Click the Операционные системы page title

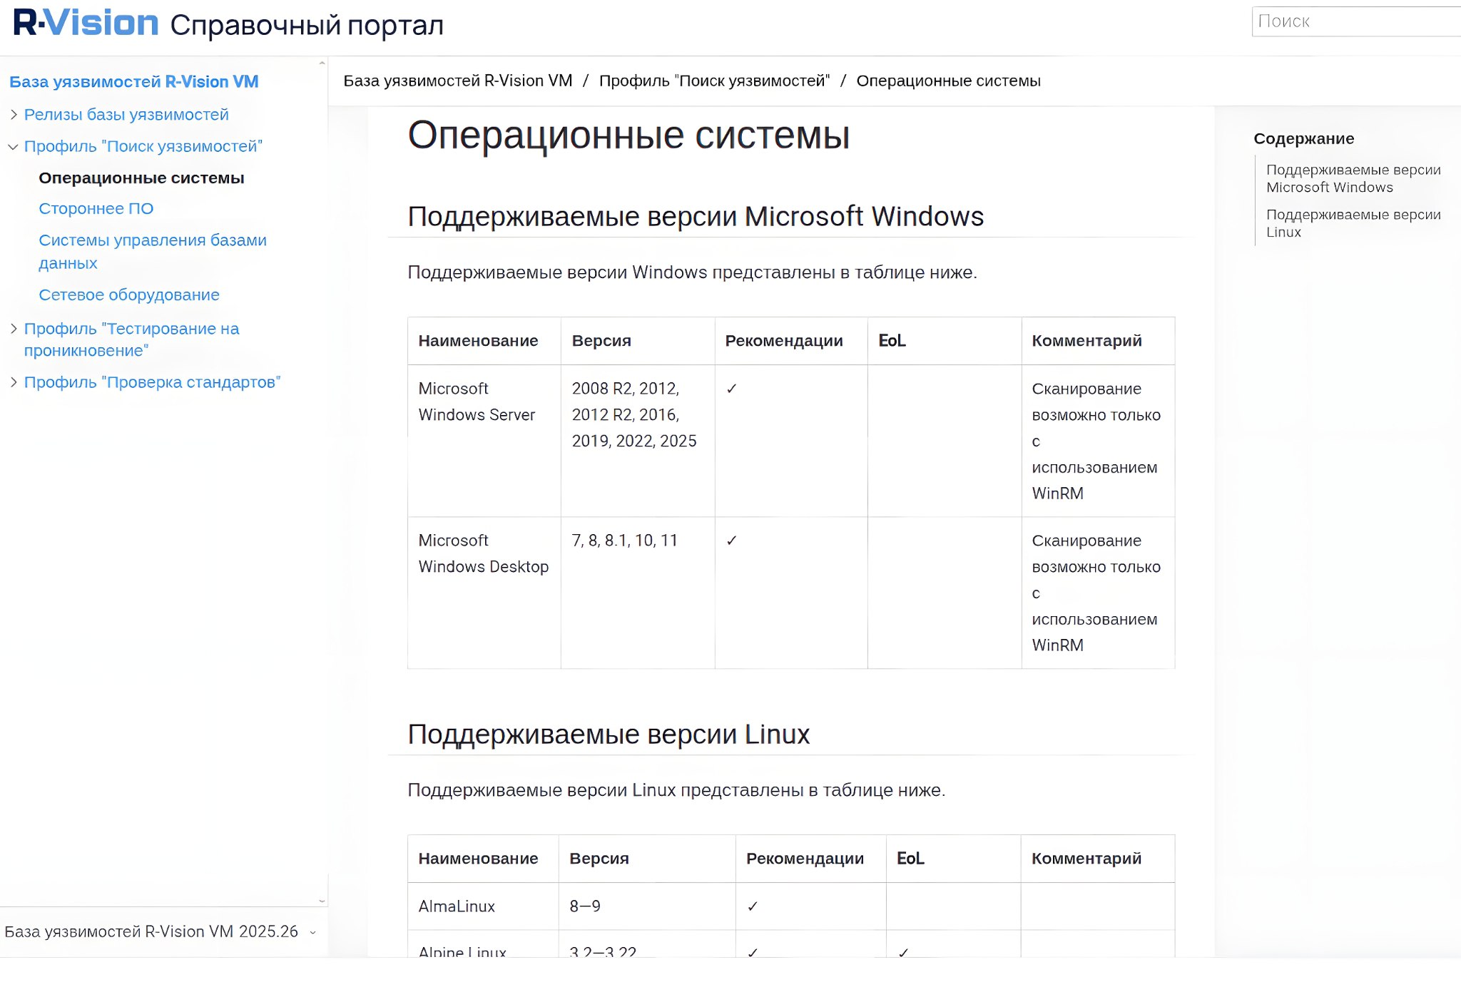pos(628,135)
